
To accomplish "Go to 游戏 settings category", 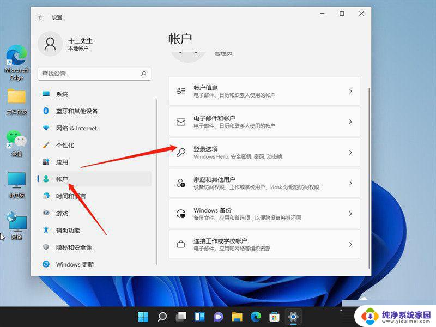I will click(x=94, y=213).
